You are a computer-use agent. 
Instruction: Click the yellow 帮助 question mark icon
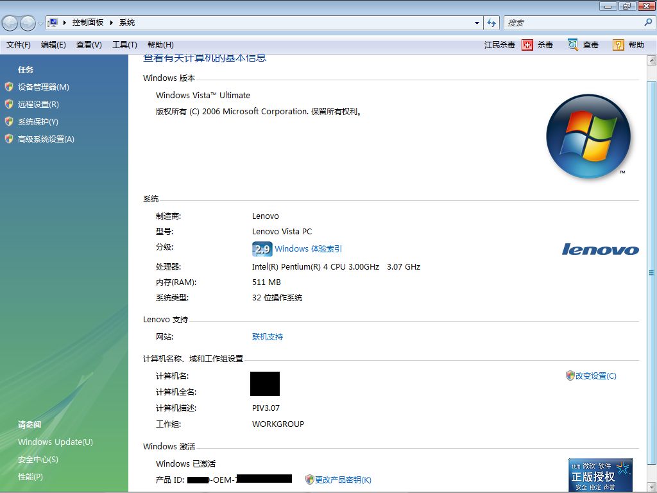618,45
